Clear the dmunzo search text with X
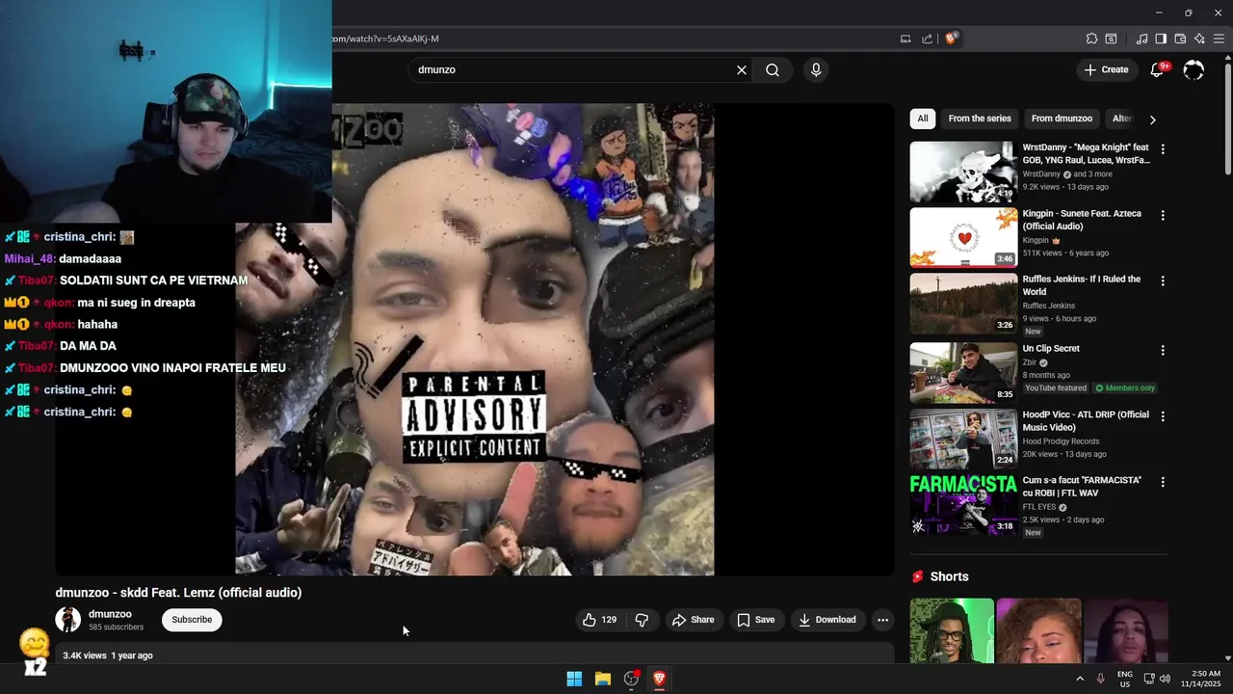 742,69
